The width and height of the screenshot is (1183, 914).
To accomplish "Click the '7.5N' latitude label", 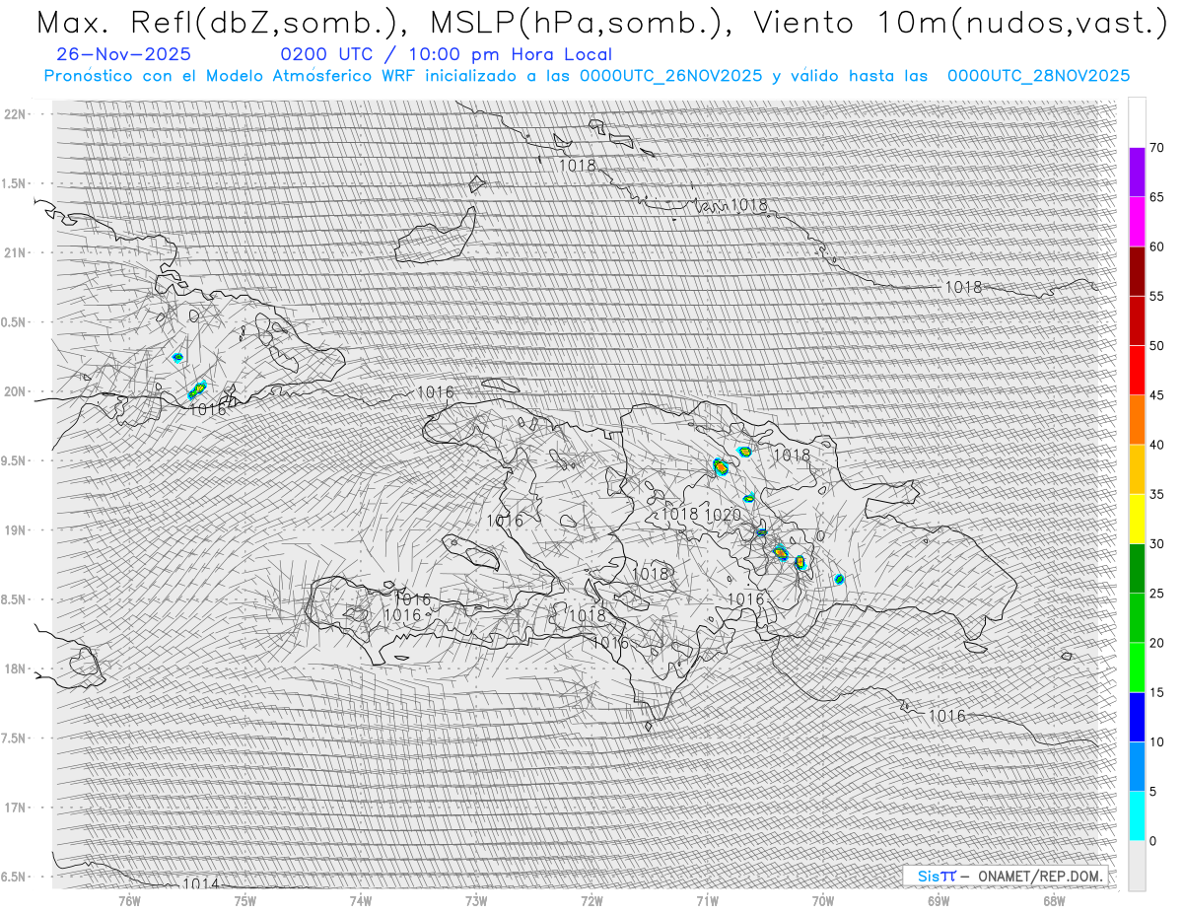I will tap(14, 738).
